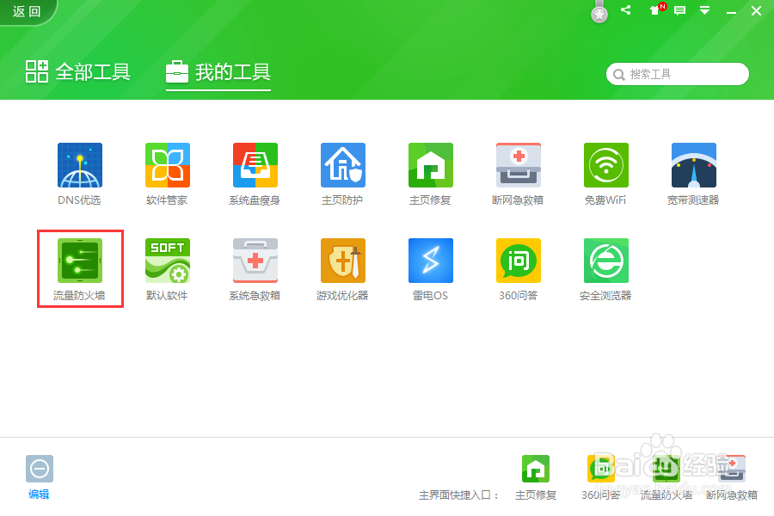Viewport: 774px width, 516px height.
Task: Select 我的工具 tab
Action: pos(218,72)
